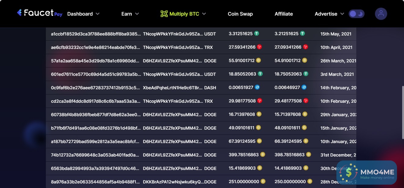Click USDT coin icon beside 18.75052063
The width and height of the screenshot is (404, 188).
pyautogui.click(x=306, y=74)
